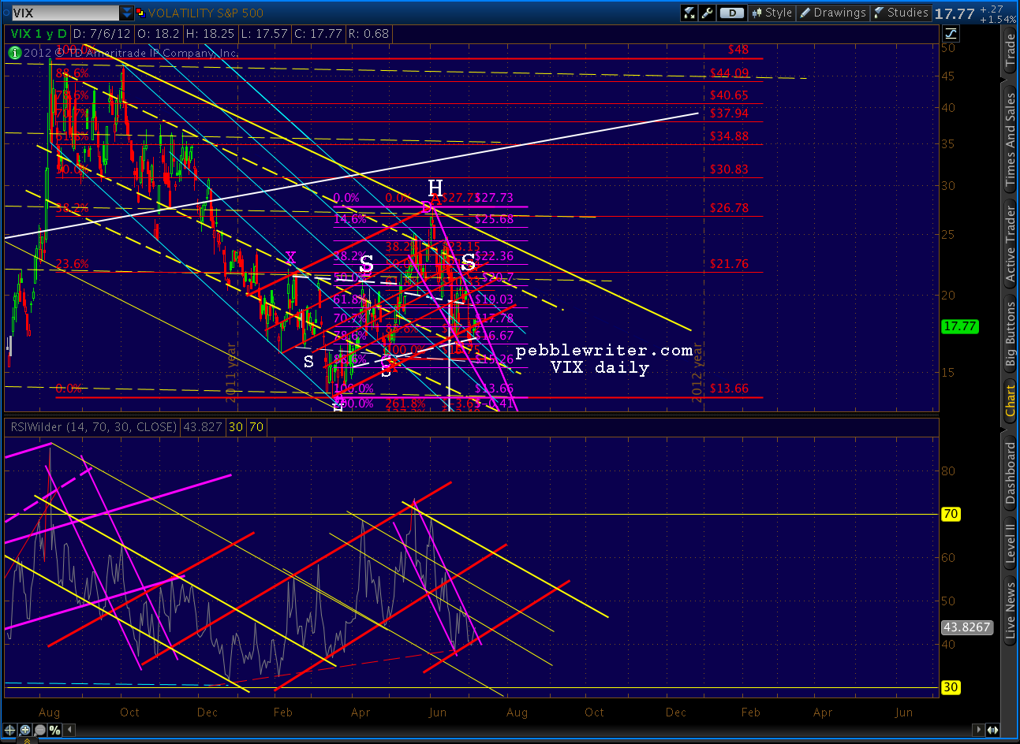Screen dimensions: 1020x744
Task: Open the Trade side tab
Action: point(1011,50)
